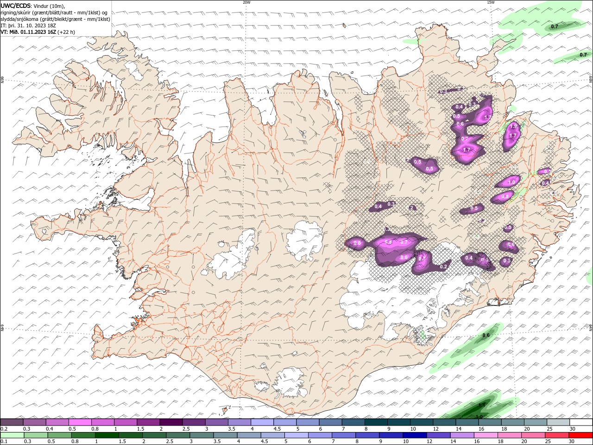Click the valid time "VT: Mið. 01.11.2023 16Z (+22 h)"
Viewport: 593px width, 445px height.
click(38, 32)
